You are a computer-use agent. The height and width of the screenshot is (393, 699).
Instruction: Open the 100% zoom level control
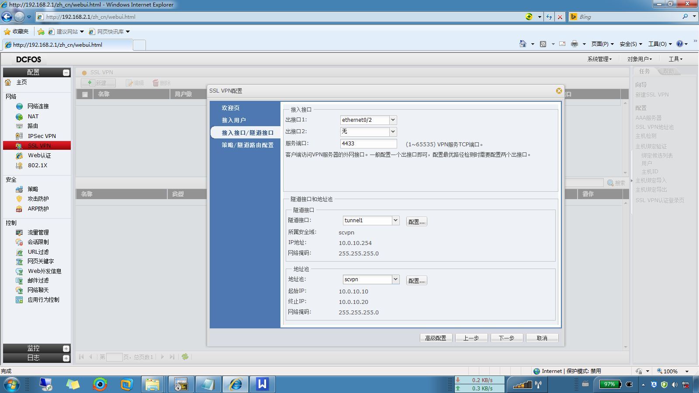[673, 371]
